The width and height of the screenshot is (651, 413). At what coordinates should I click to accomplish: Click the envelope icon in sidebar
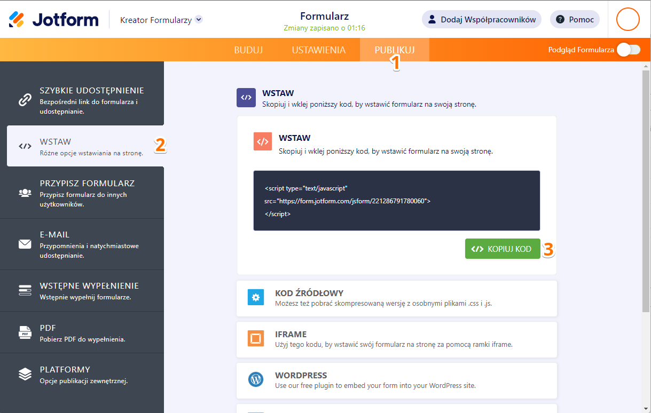[25, 244]
